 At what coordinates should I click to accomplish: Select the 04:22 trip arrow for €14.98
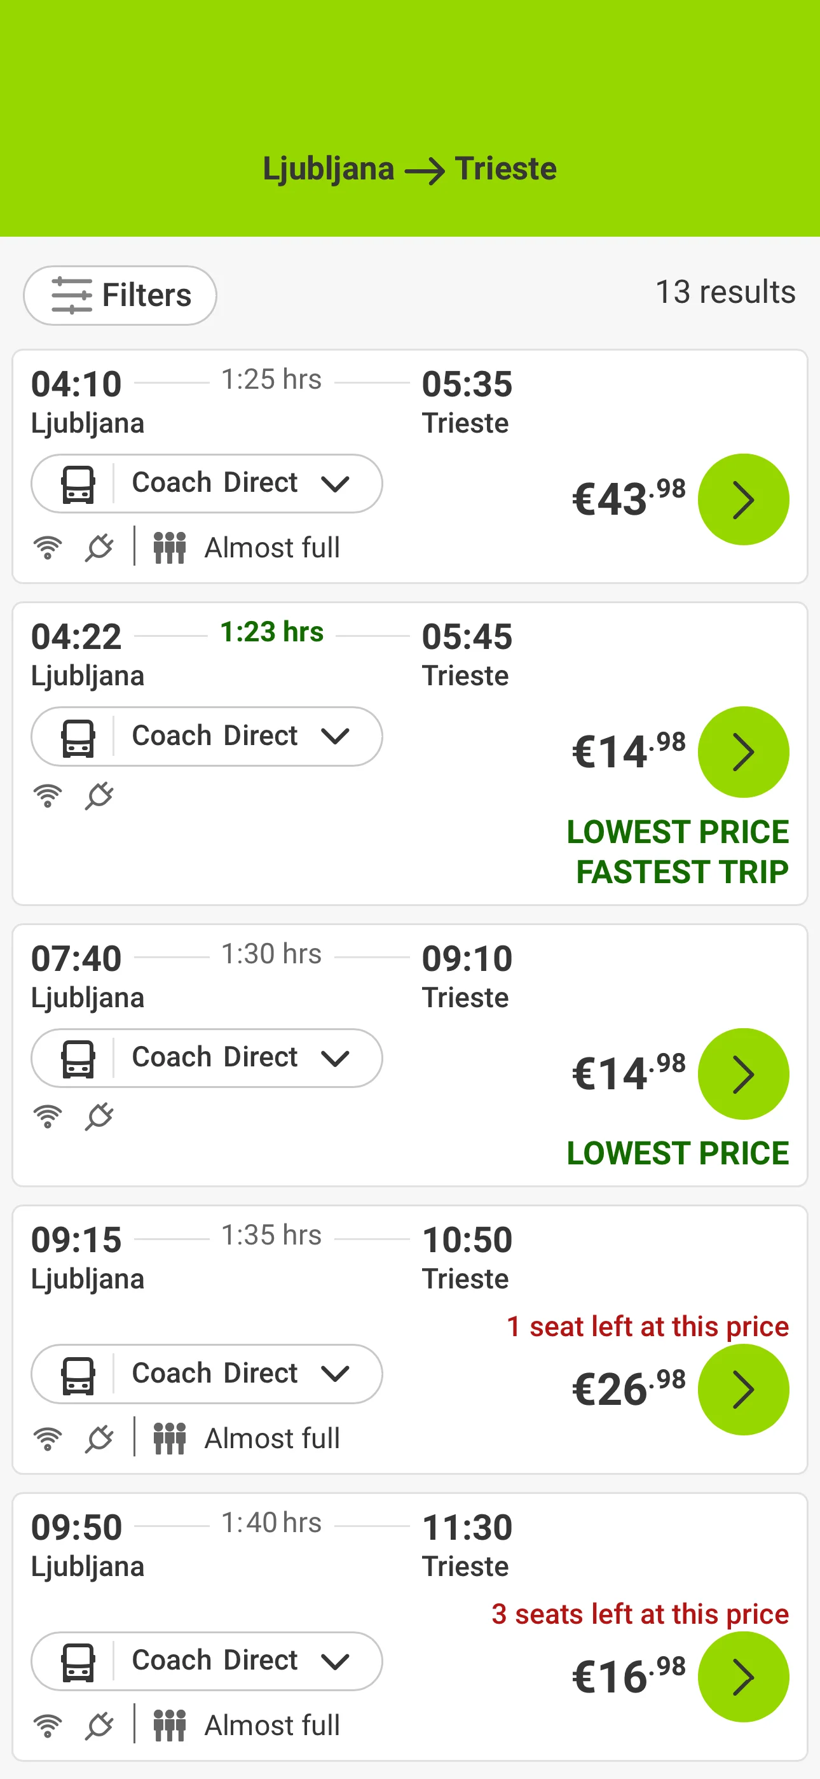pos(742,752)
